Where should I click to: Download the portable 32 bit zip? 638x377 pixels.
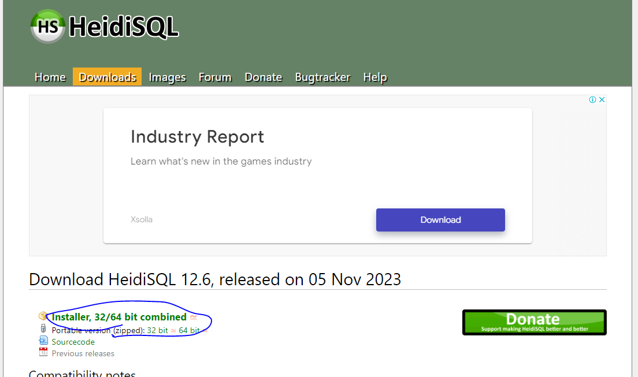click(x=157, y=330)
